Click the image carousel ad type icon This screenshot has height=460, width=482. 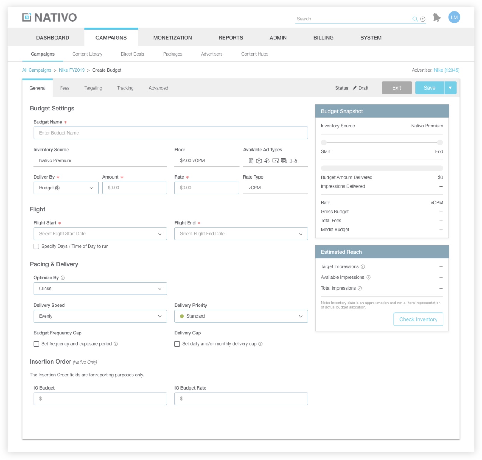[x=284, y=161]
